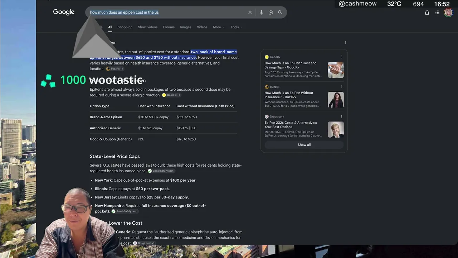Click the 'Cost with Insurance' column header

point(154,106)
